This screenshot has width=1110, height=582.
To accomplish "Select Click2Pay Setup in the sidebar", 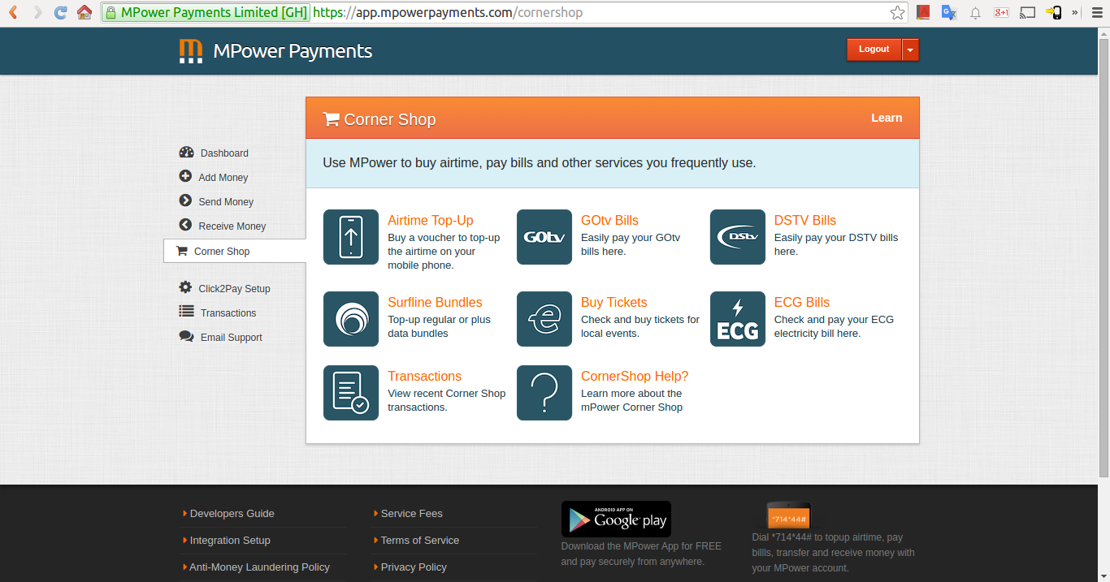I will 234,289.
